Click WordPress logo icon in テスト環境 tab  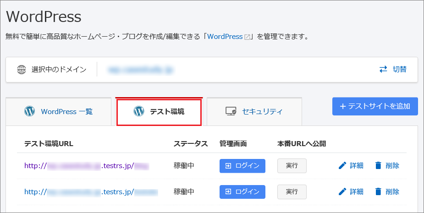point(139,111)
